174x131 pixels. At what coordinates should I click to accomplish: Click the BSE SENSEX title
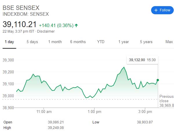[x=21, y=8]
